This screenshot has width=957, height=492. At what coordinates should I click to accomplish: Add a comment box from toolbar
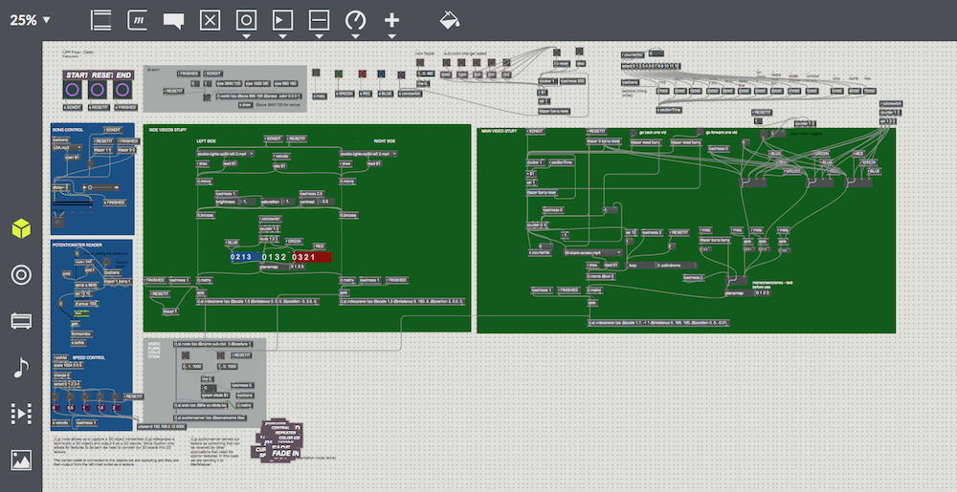(173, 19)
